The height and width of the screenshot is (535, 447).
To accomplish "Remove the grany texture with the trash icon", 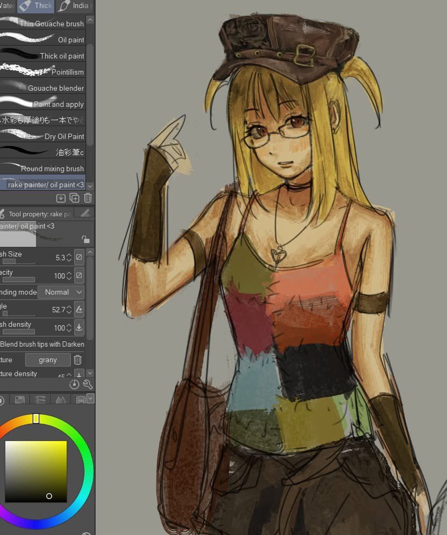I will [x=77, y=360].
